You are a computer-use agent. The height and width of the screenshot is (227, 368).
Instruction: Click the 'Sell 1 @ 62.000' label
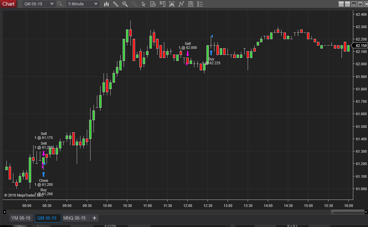click(x=188, y=46)
